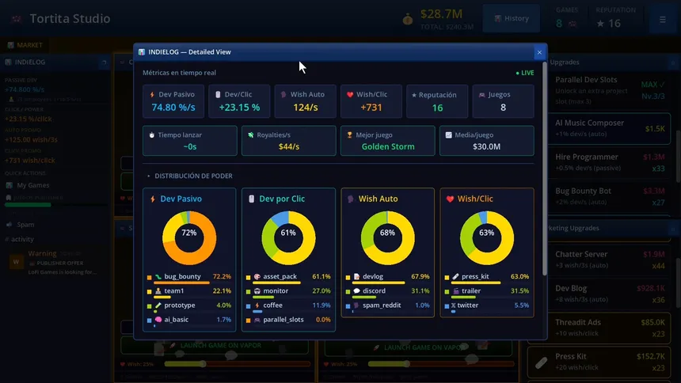Click the Media/juego chart icon
Viewport: 681px width, 383px height.
click(449, 135)
